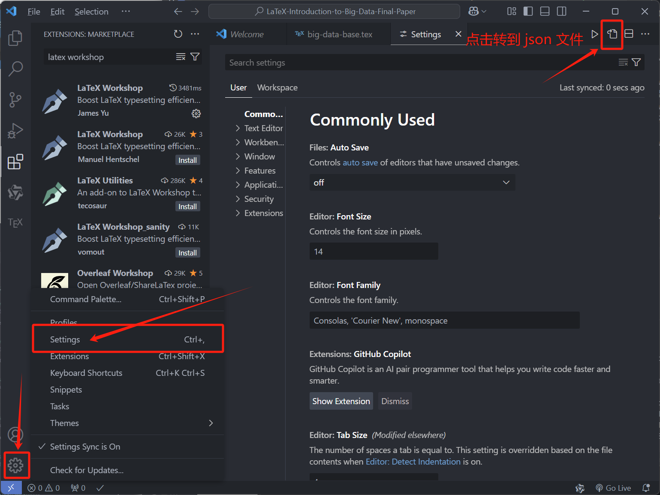Show errors and warnings in status bar
Screen dimensions: 660x495
pyautogui.click(x=43, y=488)
